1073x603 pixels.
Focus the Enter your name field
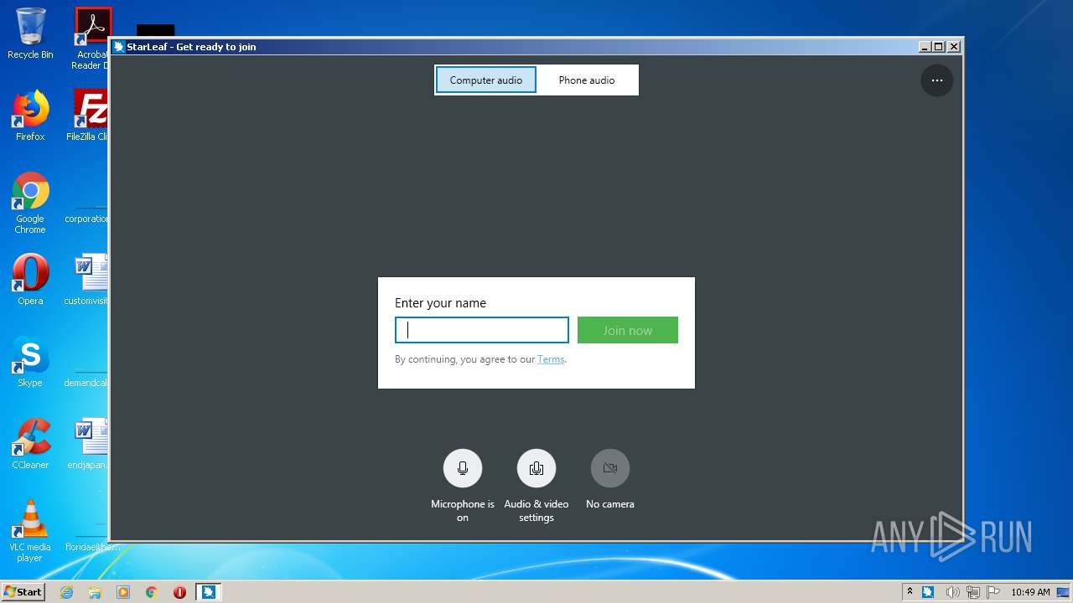482,330
